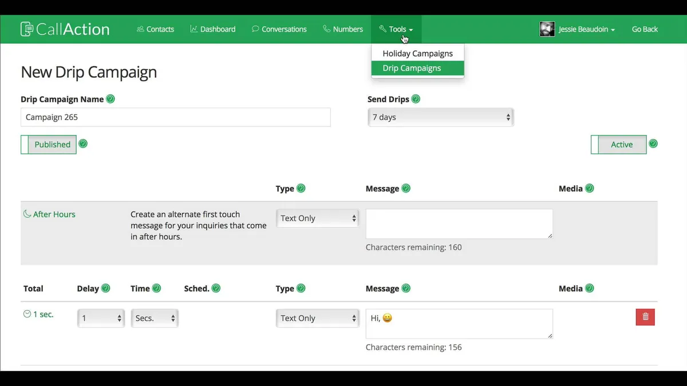Click the After Hours moon icon
The width and height of the screenshot is (687, 386).
pos(27,214)
